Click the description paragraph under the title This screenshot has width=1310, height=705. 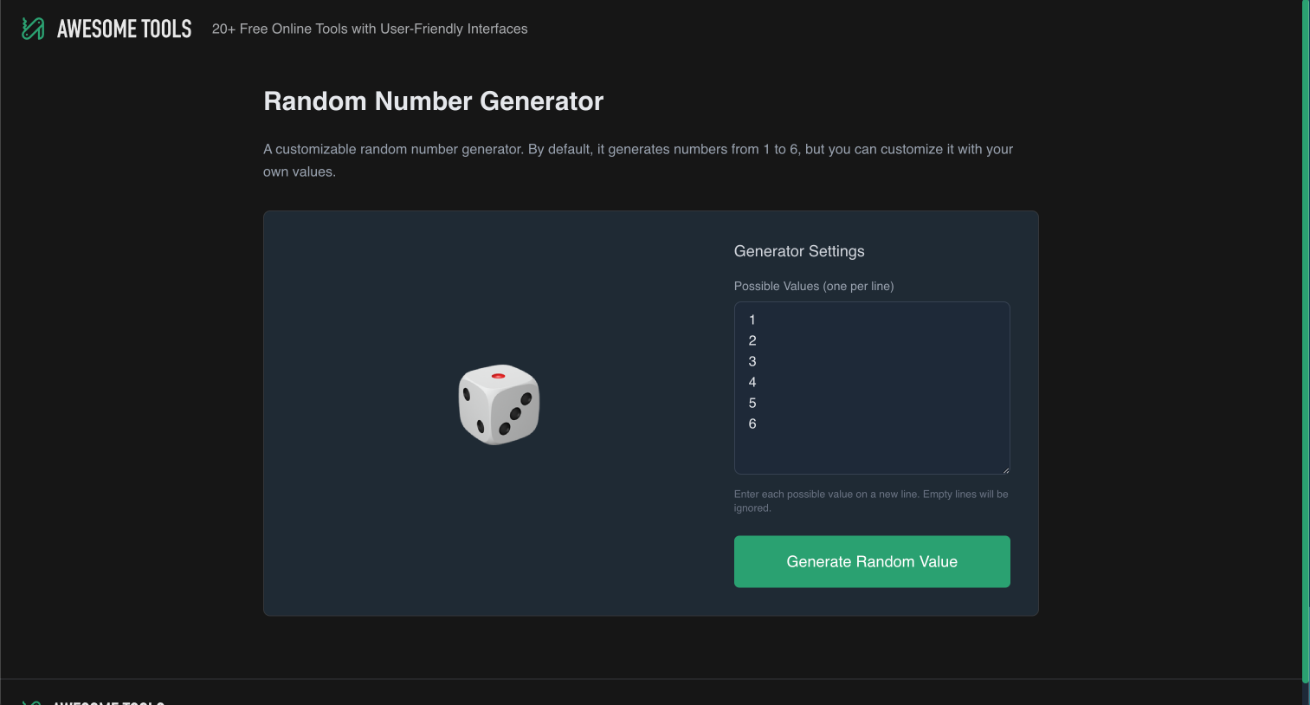pyautogui.click(x=638, y=160)
